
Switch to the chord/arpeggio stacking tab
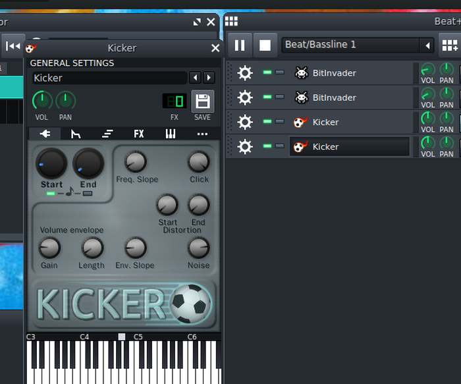107,134
